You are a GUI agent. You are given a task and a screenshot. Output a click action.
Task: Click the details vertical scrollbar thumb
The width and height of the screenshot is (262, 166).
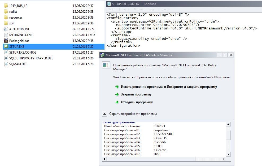pyautogui.click(x=228, y=135)
